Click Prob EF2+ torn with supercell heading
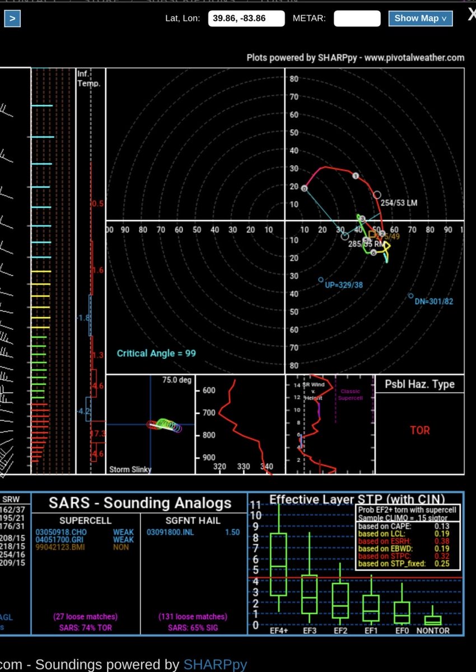 407,510
